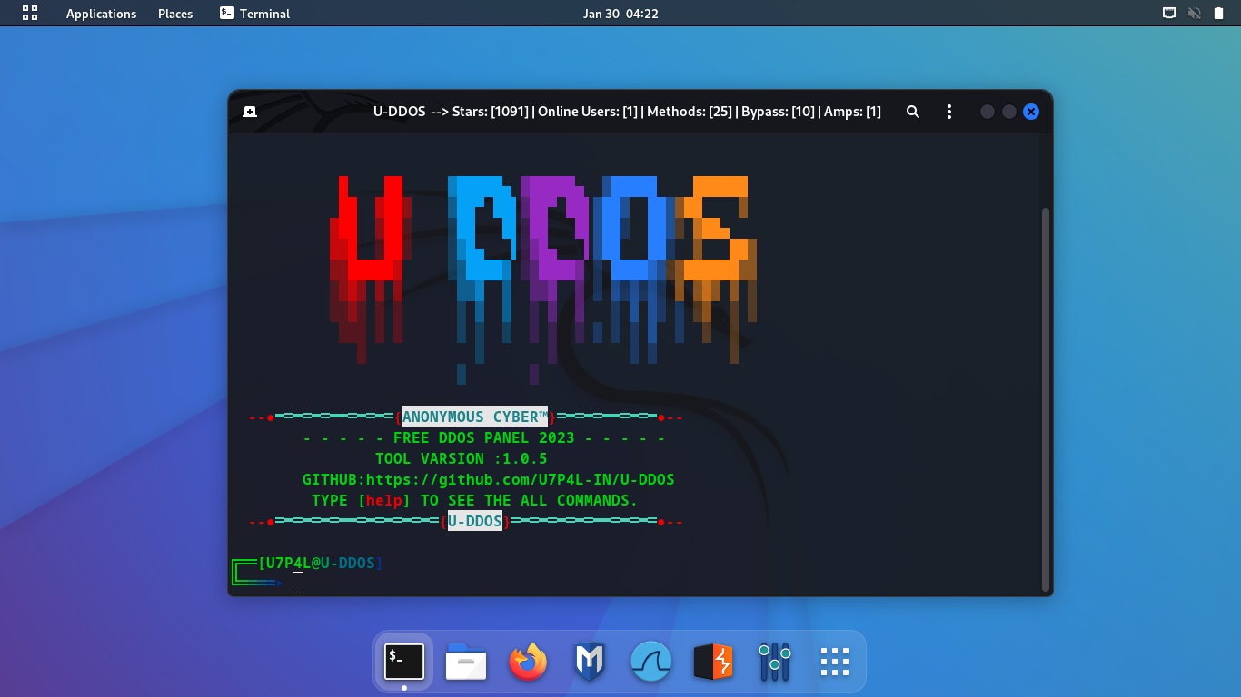Click the search icon in the terminal titlebar
The image size is (1241, 697).
913,112
